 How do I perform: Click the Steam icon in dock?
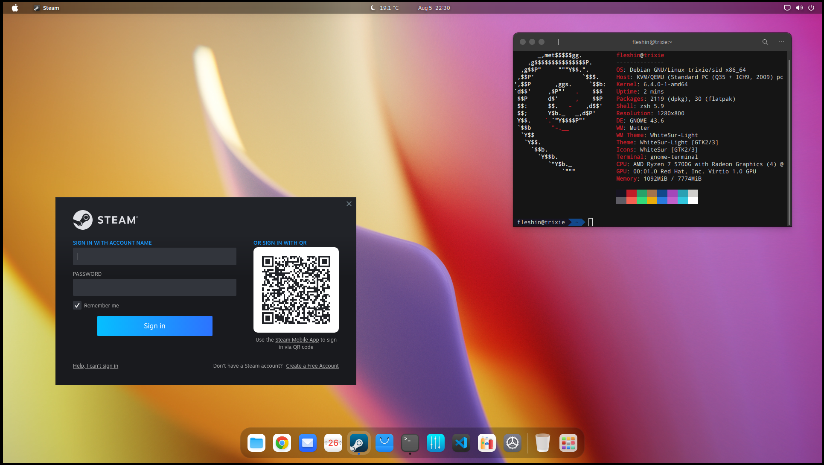[x=359, y=443]
